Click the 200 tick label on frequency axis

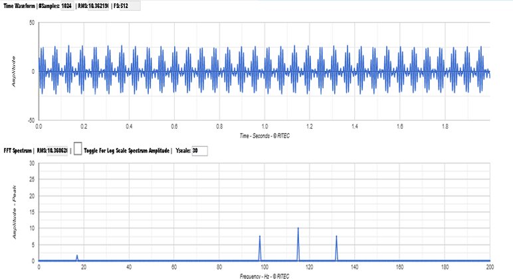pos(490,268)
